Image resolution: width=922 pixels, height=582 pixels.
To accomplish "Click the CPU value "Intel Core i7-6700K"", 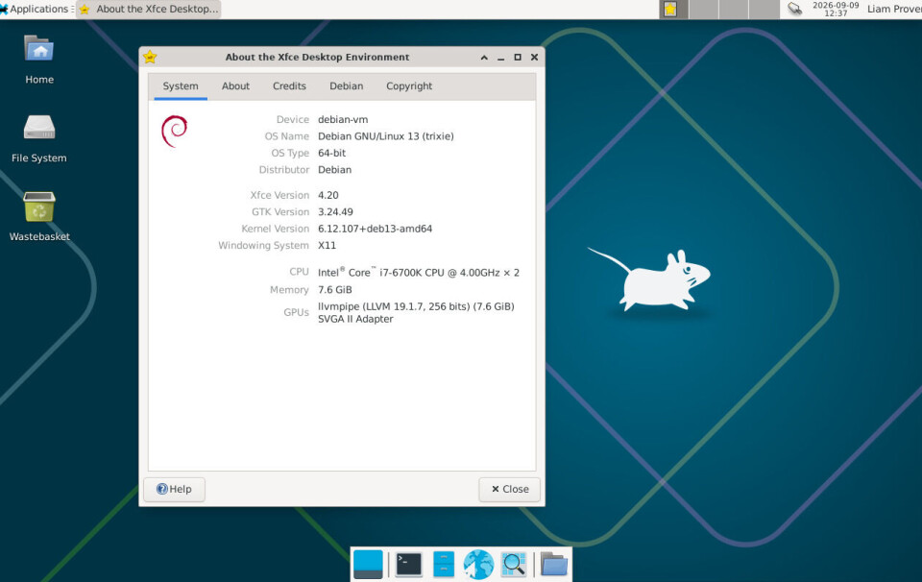I will click(419, 272).
